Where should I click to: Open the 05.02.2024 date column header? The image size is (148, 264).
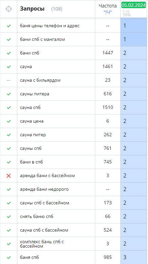(133, 5)
